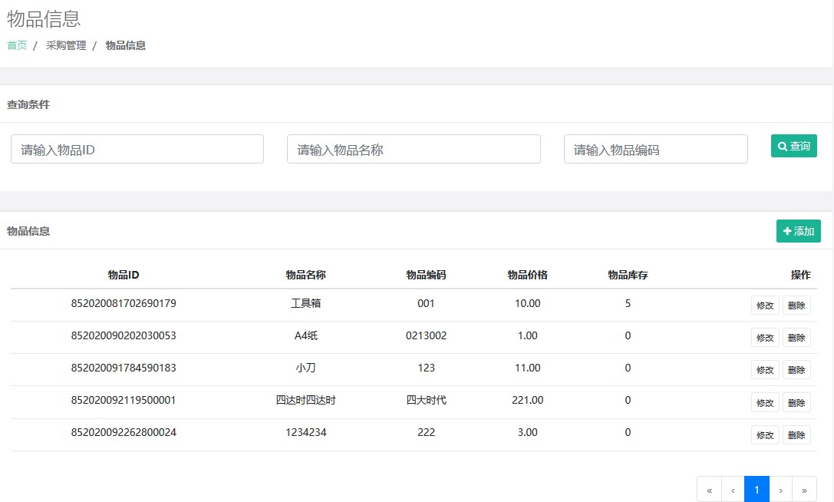Delete the 四达时四达时 row
Screen dimensions: 834x502
[x=796, y=402]
